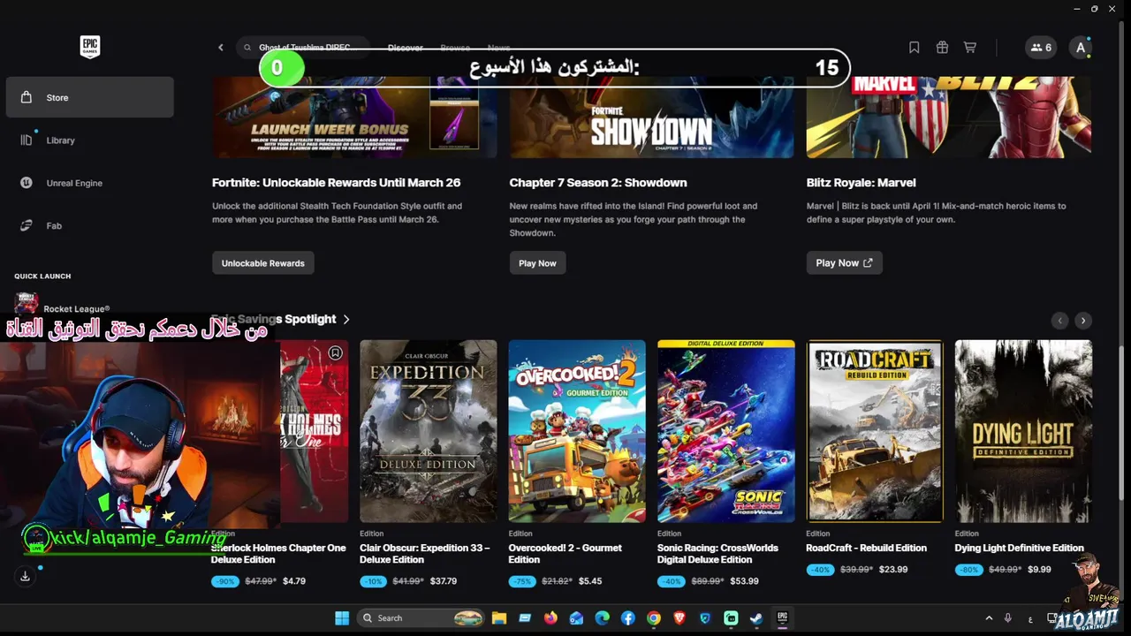Viewport: 1131px width, 636px height.
Task: Open Chapter 7 Season 2: Showdown headline
Action: [598, 183]
